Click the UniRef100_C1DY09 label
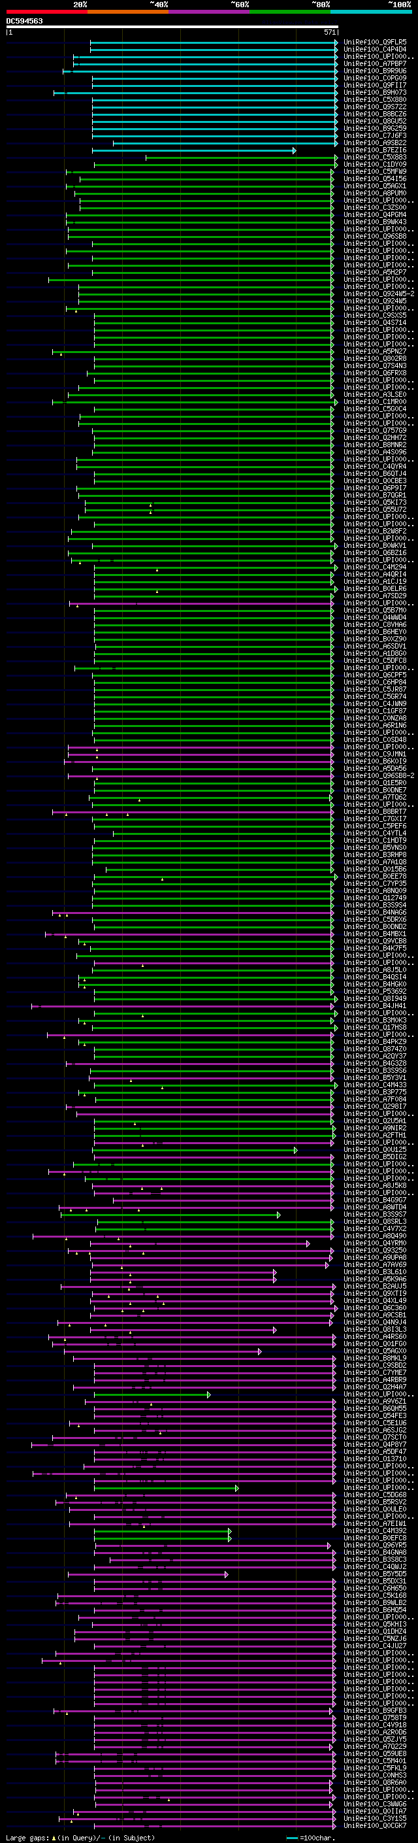418x1843 pixels. coord(375,165)
